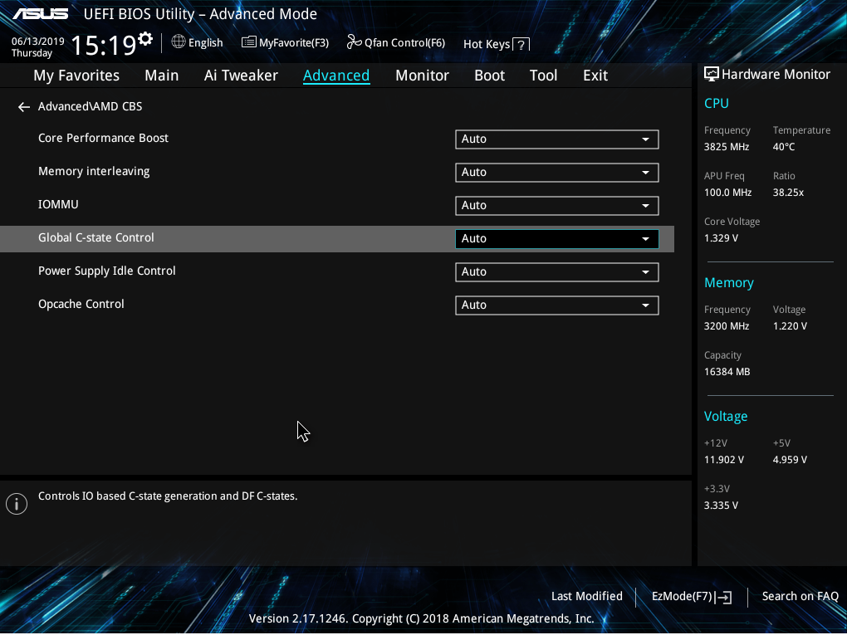Click the globe language icon
Viewport: 847px width, 635px height.
point(179,42)
